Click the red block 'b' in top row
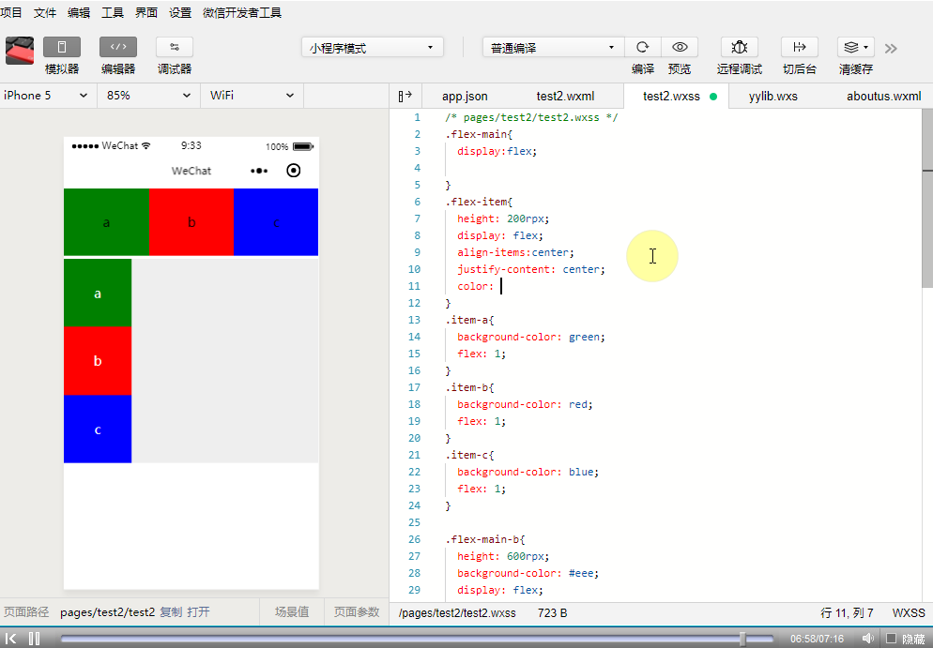This screenshot has width=933, height=648. pyautogui.click(x=191, y=222)
